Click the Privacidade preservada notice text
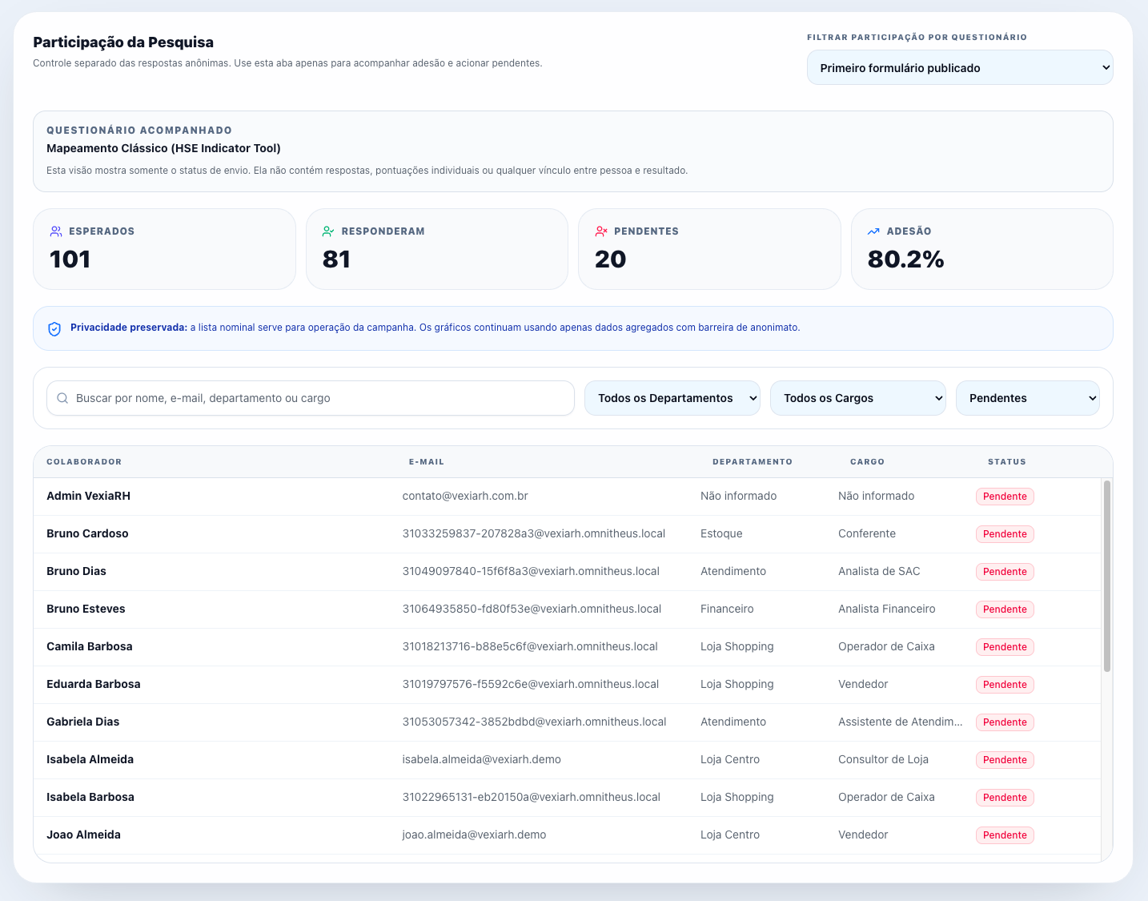 click(x=436, y=328)
